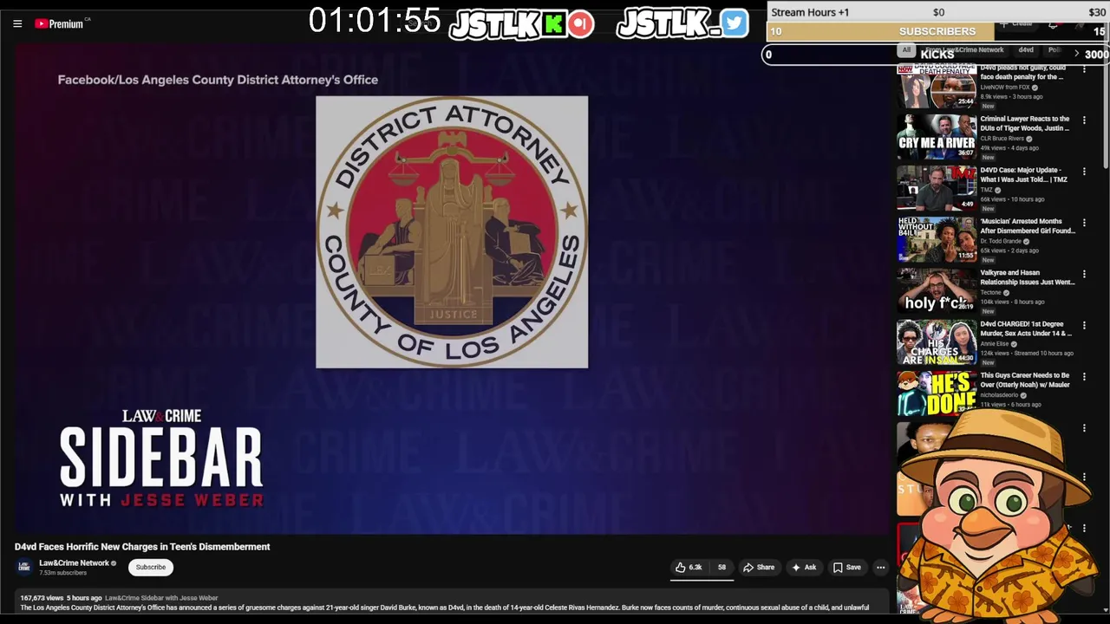The image size is (1110, 624).
Task: Open title 'Valkyrae and Hasan Relationship Issues'
Action: [x=1028, y=277]
